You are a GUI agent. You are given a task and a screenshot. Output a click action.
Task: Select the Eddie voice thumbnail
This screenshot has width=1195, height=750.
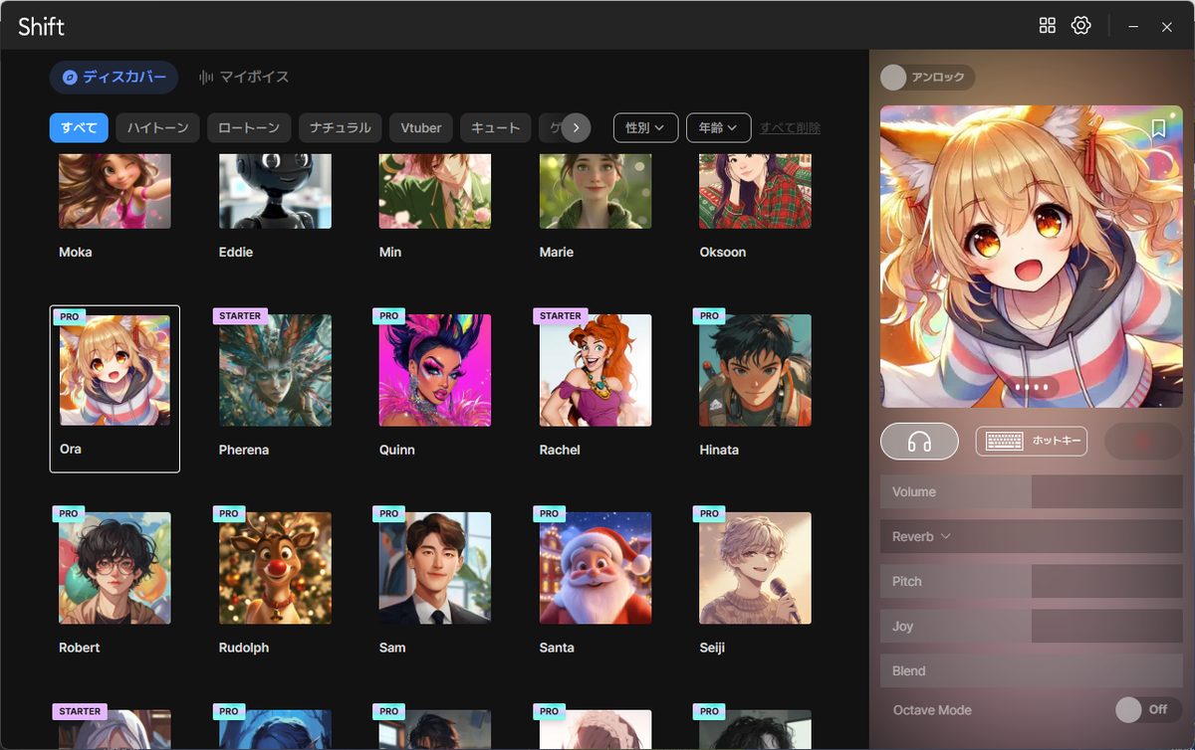coord(275,191)
